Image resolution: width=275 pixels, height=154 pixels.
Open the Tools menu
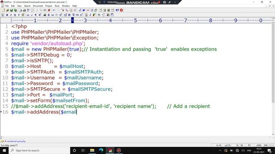tap(57, 6)
